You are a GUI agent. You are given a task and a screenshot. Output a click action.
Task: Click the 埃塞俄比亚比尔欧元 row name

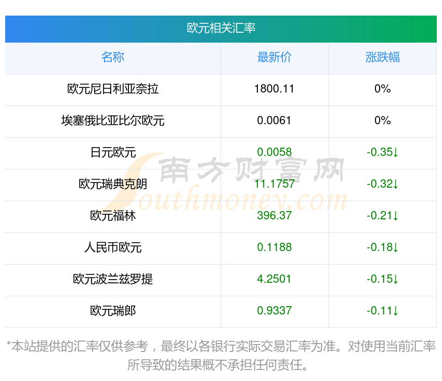coord(113,121)
